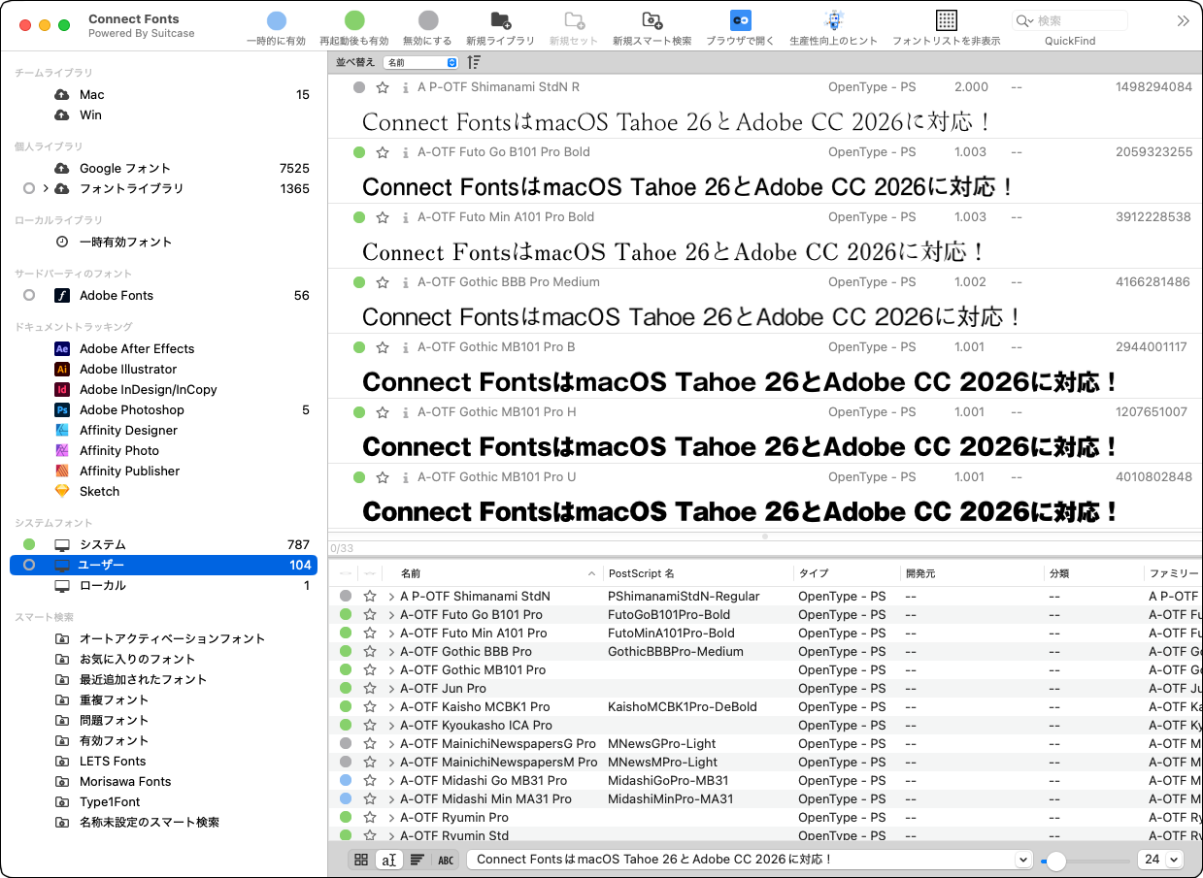1203x878 pixels.
Task: Toggle activation dot for A-OTF Gothic BBB Pro Medium preview
Action: pos(359,282)
